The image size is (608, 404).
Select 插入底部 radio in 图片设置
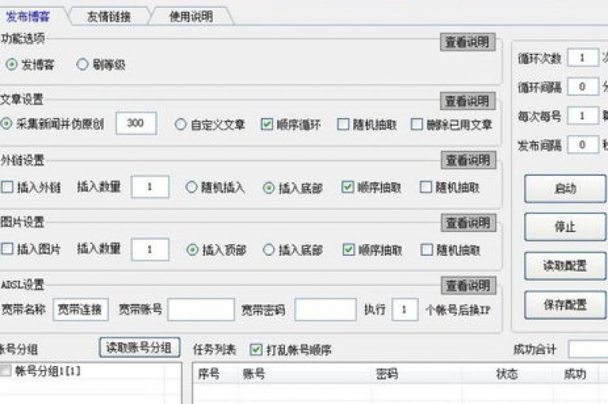(268, 250)
